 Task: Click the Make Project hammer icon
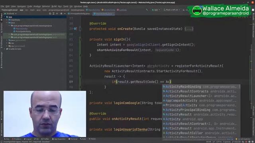pos(147,10)
